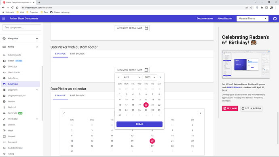This screenshot has width=279, height=157.
Task: Open the Button component page
Action: pos(11,61)
